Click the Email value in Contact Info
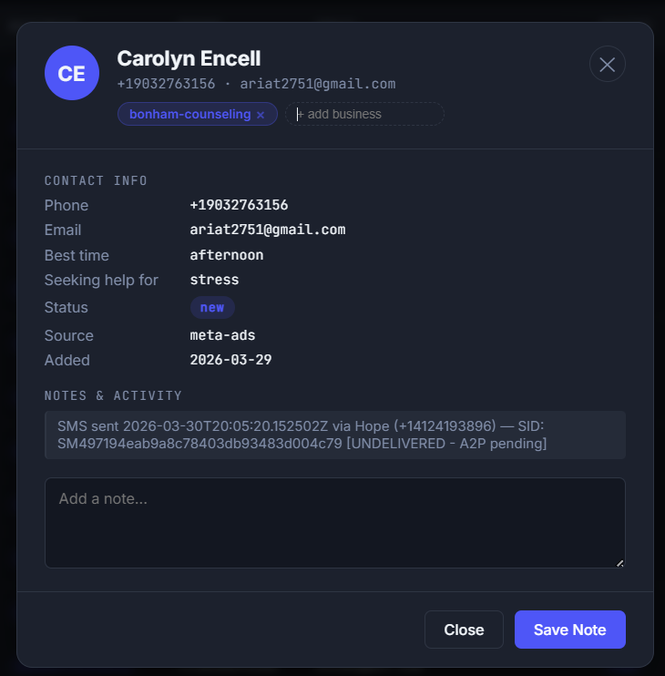Image resolution: width=665 pixels, height=676 pixels. (x=267, y=230)
